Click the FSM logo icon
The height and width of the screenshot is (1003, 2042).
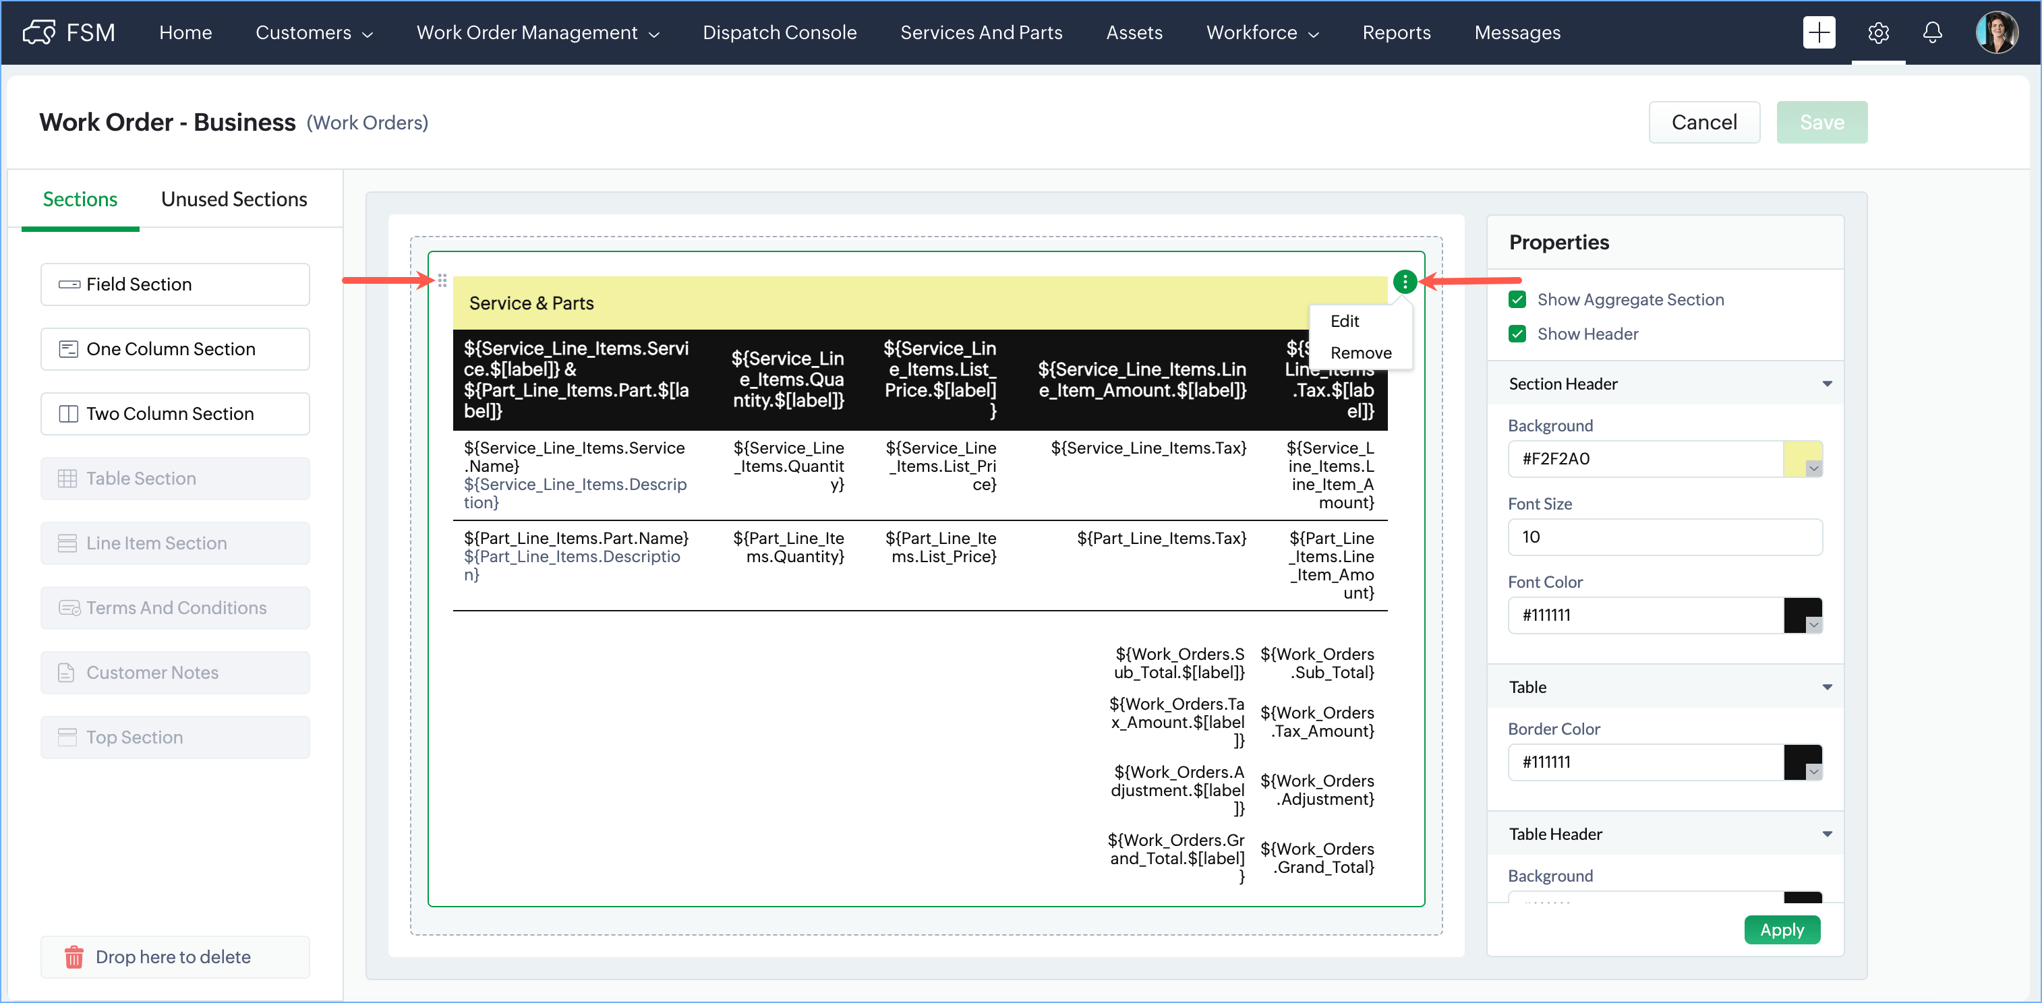click(39, 32)
